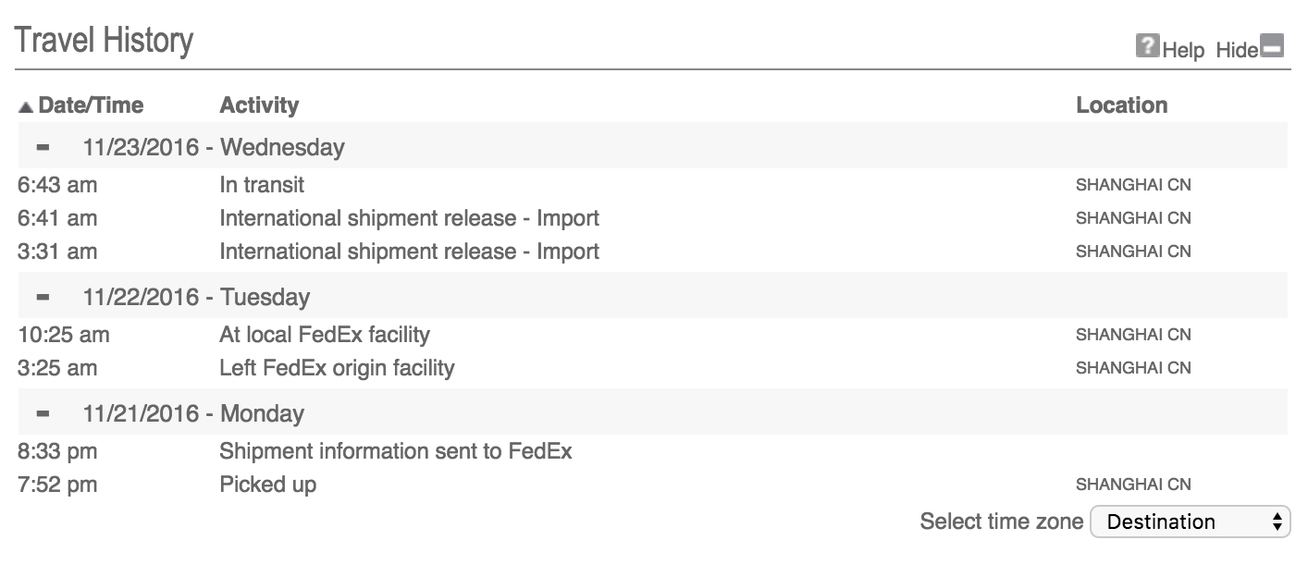The height and width of the screenshot is (577, 1308).
Task: Click the Date/Time sort arrow icon
Action: tap(25, 106)
